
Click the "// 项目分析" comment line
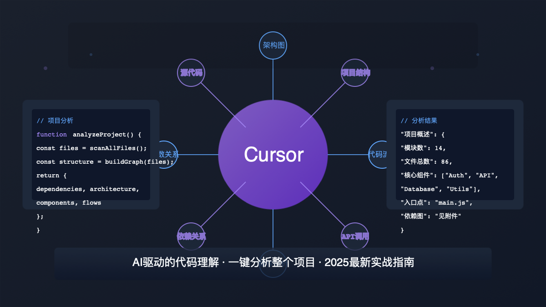[x=55, y=121]
